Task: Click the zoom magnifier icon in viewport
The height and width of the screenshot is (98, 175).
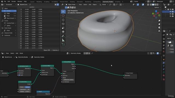Action: point(159,21)
